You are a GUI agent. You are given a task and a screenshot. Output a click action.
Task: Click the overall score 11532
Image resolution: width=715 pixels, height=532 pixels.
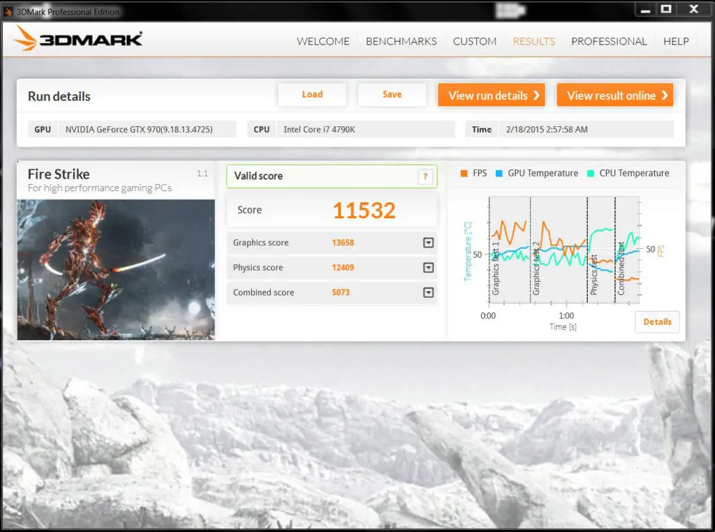(x=364, y=211)
